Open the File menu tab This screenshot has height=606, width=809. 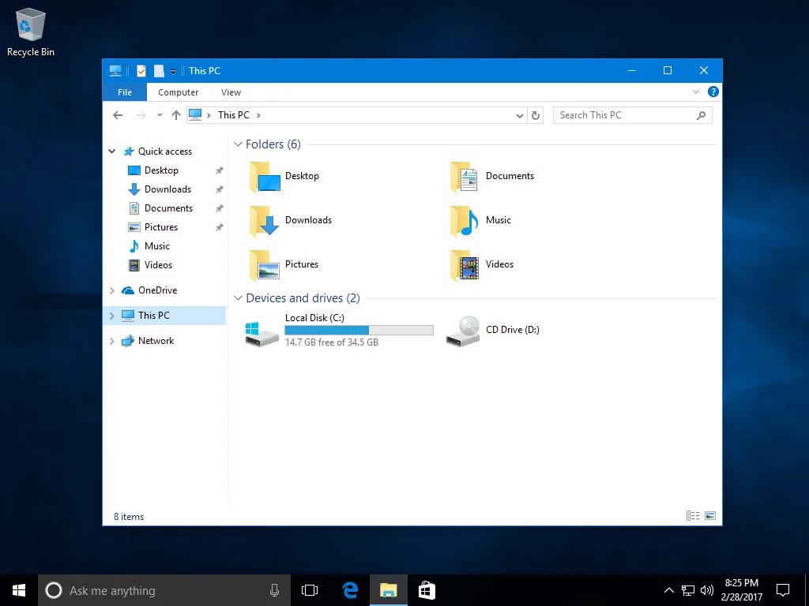tap(125, 92)
